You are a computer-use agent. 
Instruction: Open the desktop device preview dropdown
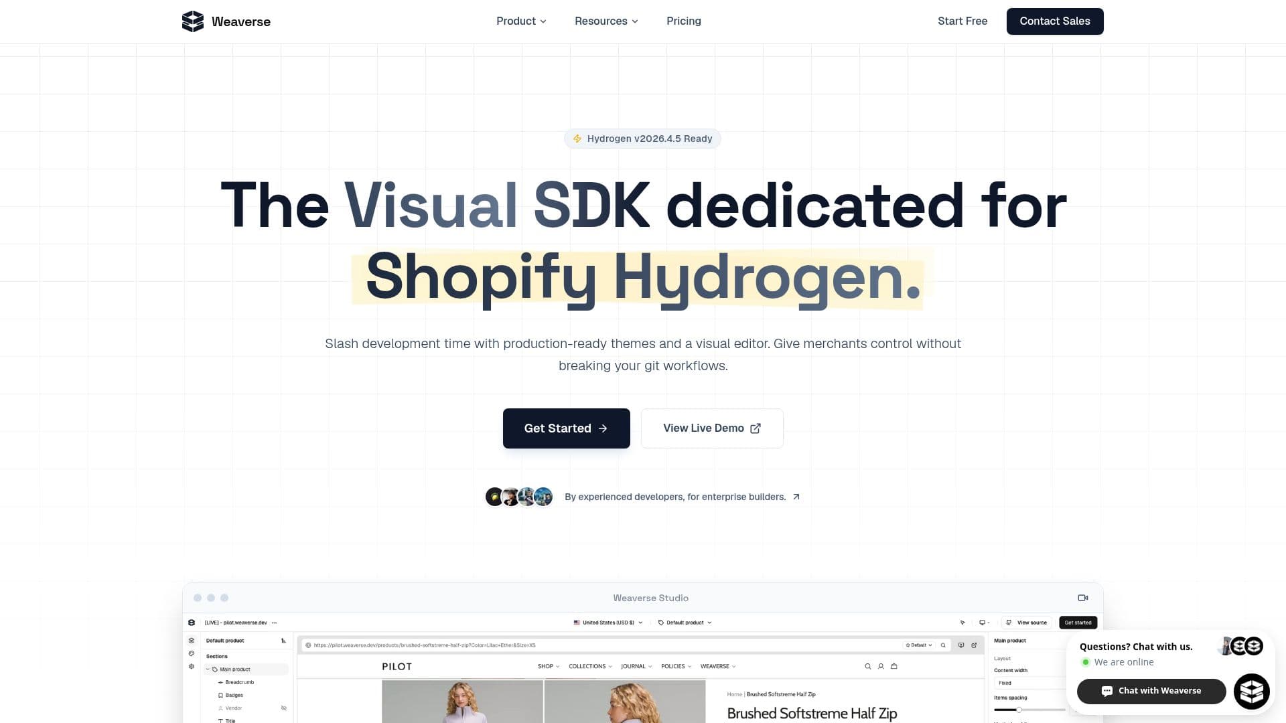point(984,623)
